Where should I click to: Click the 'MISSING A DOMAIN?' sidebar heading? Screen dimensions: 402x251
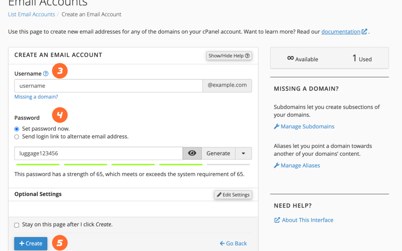306,89
